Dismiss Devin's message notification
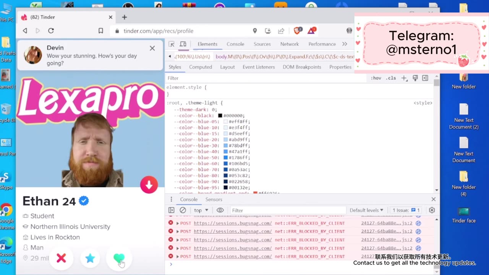 pos(152,48)
